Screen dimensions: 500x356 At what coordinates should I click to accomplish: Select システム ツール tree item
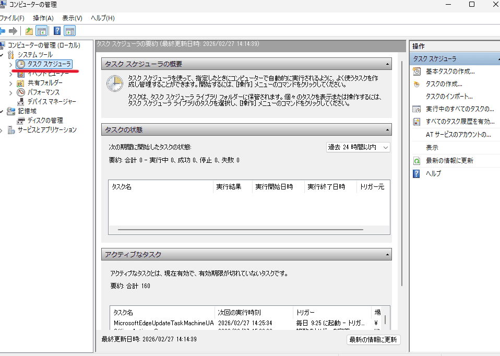pyautogui.click(x=35, y=54)
